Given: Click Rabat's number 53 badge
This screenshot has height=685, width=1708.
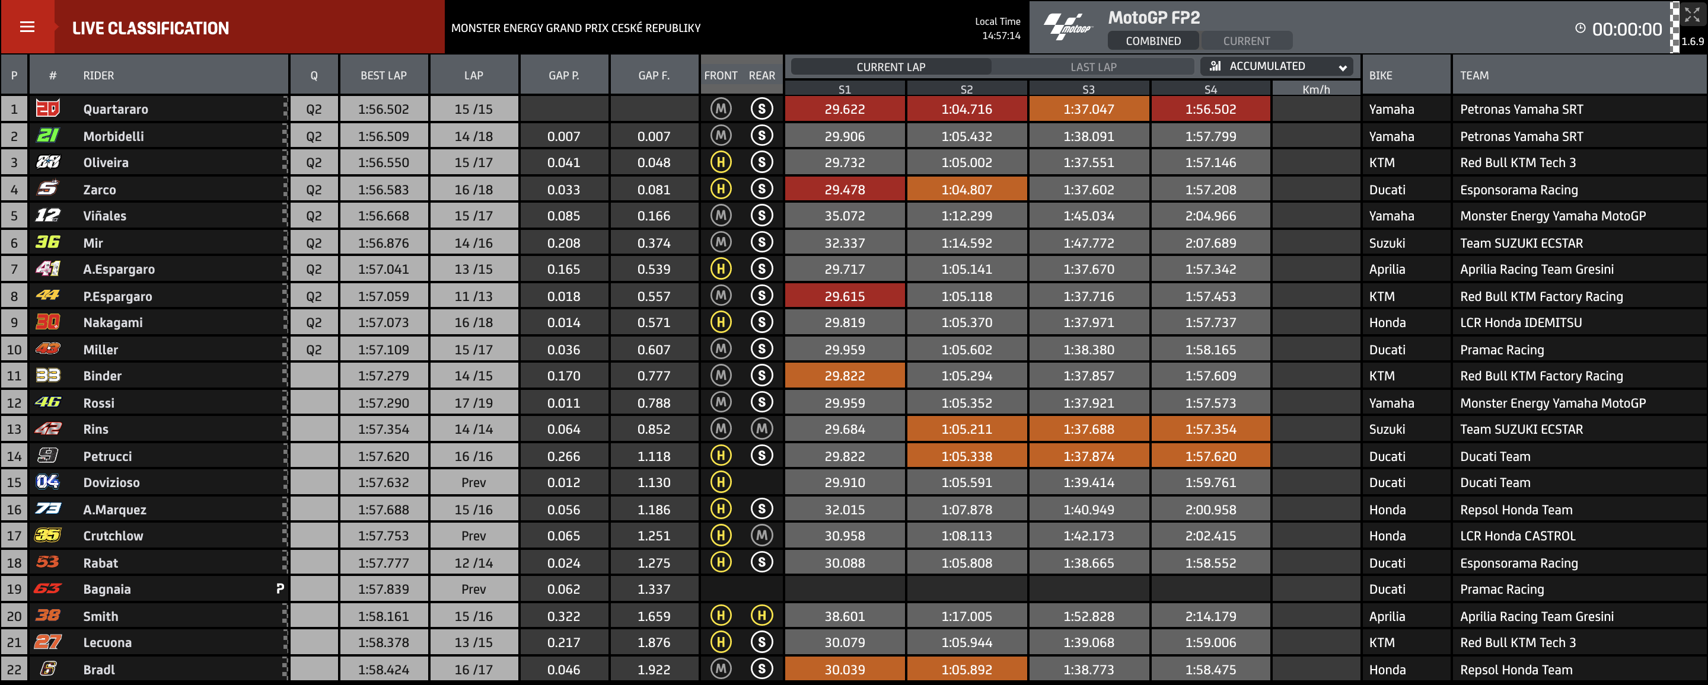Looking at the screenshot, I should [x=47, y=562].
